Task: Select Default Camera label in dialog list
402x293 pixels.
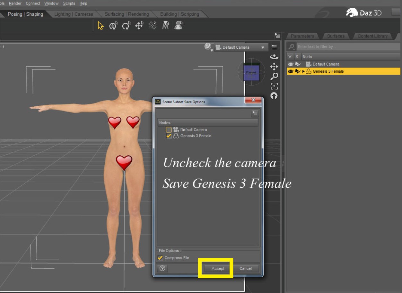Action: pos(193,130)
